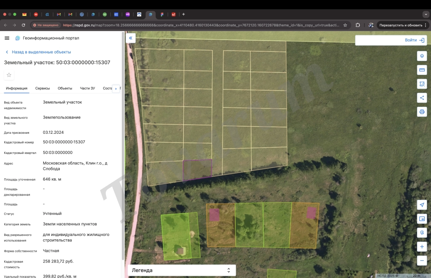Viewport: 431px width, 278px height.
Task: Open a new browser tab
Action: [x=184, y=14]
